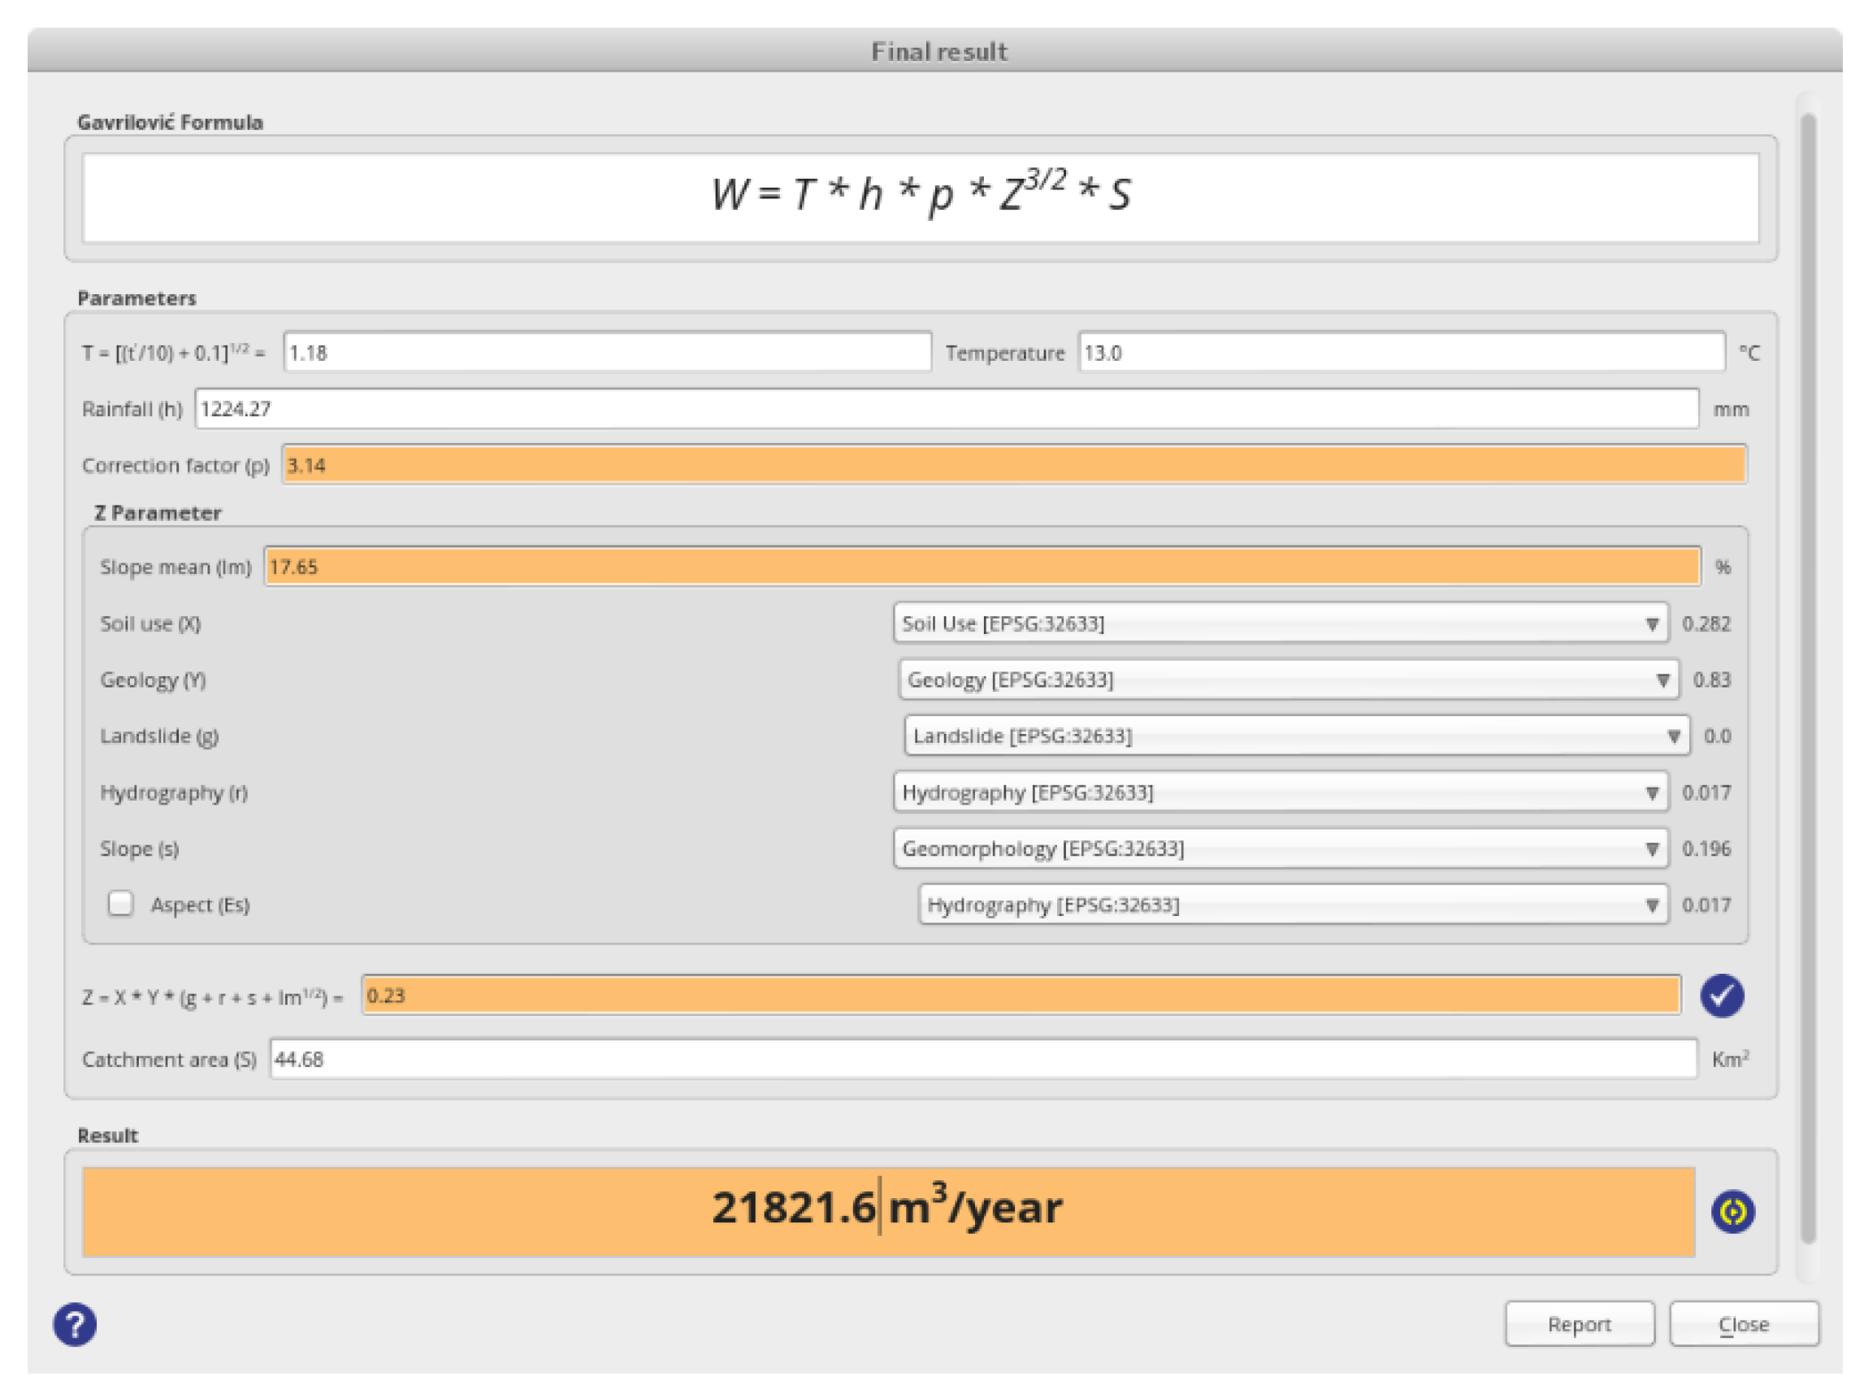Click the Geology value 0.83
Screen dimensions: 1868x1398
(x=1712, y=680)
